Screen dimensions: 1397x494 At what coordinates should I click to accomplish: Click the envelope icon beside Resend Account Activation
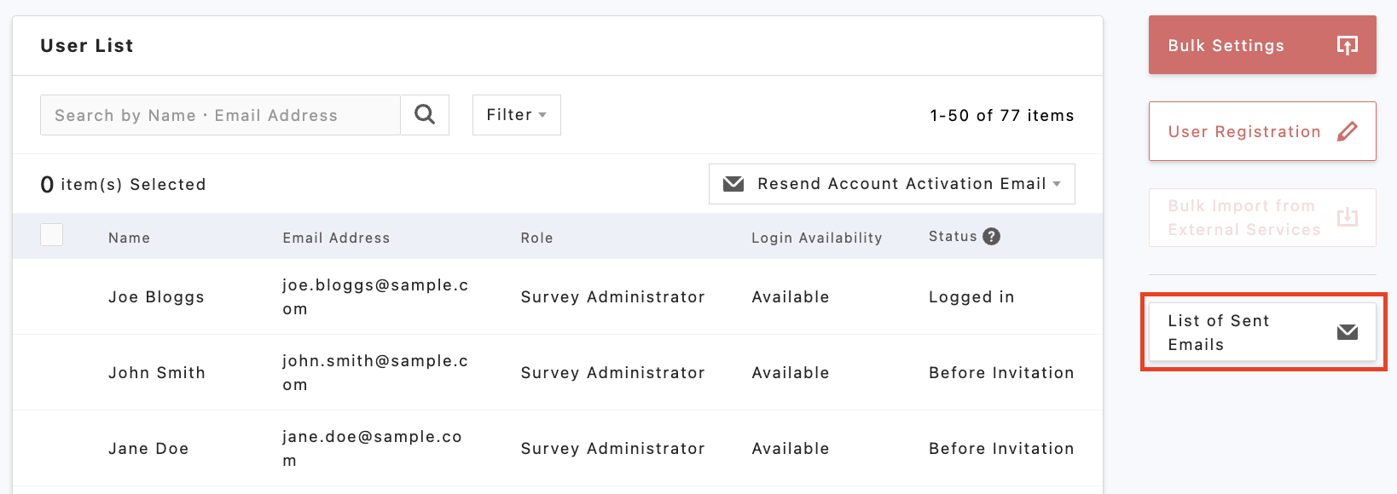[x=733, y=184]
